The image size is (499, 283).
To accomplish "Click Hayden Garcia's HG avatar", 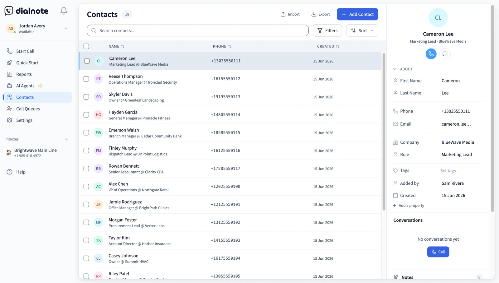I will [x=99, y=115].
